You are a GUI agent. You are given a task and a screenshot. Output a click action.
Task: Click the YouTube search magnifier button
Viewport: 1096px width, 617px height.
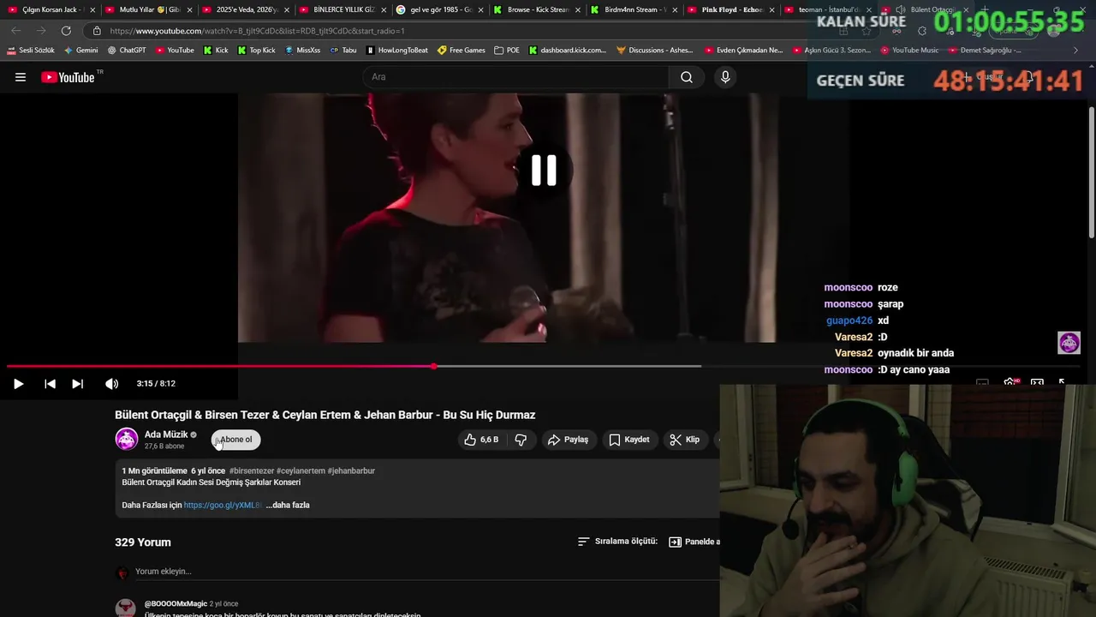click(687, 77)
